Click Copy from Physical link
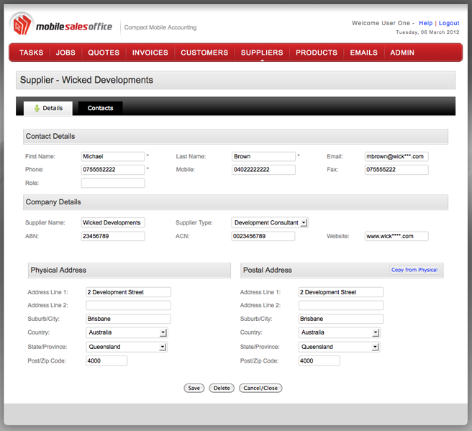 414,270
